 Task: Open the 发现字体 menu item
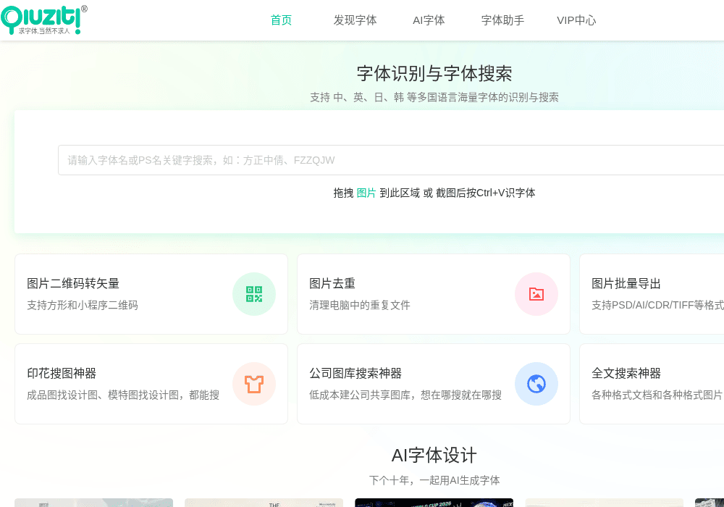[355, 20]
